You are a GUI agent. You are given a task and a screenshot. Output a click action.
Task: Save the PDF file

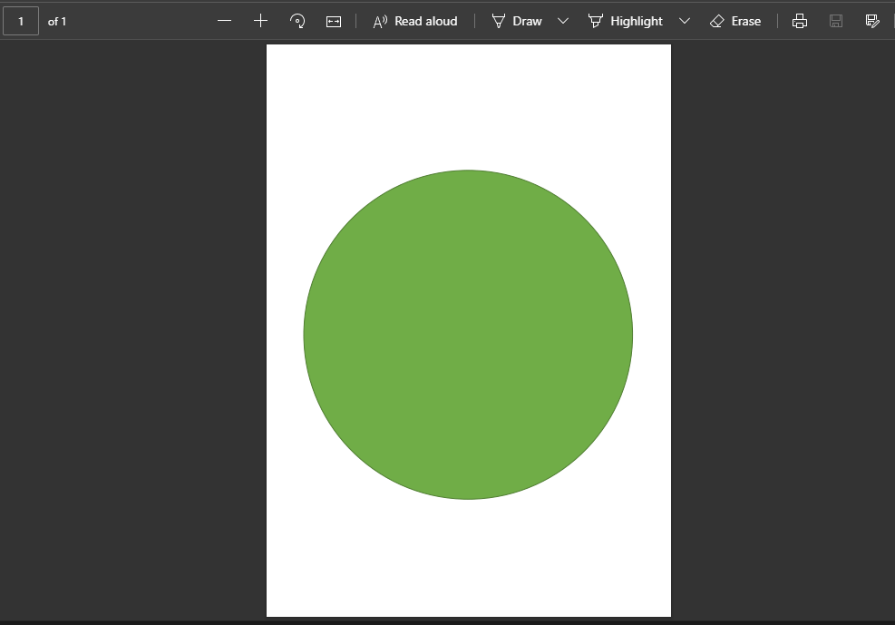835,20
